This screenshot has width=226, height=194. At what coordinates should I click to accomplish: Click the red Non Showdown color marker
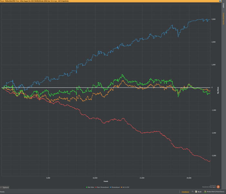tap(96, 187)
